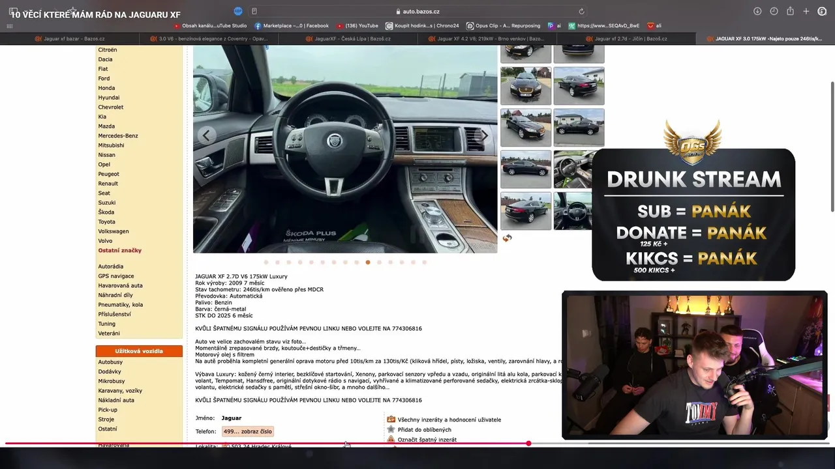Open the Autobusy category link

(110, 362)
